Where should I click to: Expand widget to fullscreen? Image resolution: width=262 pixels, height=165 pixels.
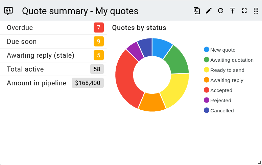(244, 11)
